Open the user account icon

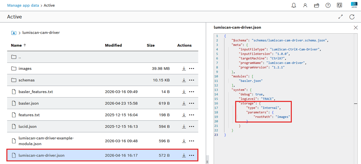click(x=305, y=5)
